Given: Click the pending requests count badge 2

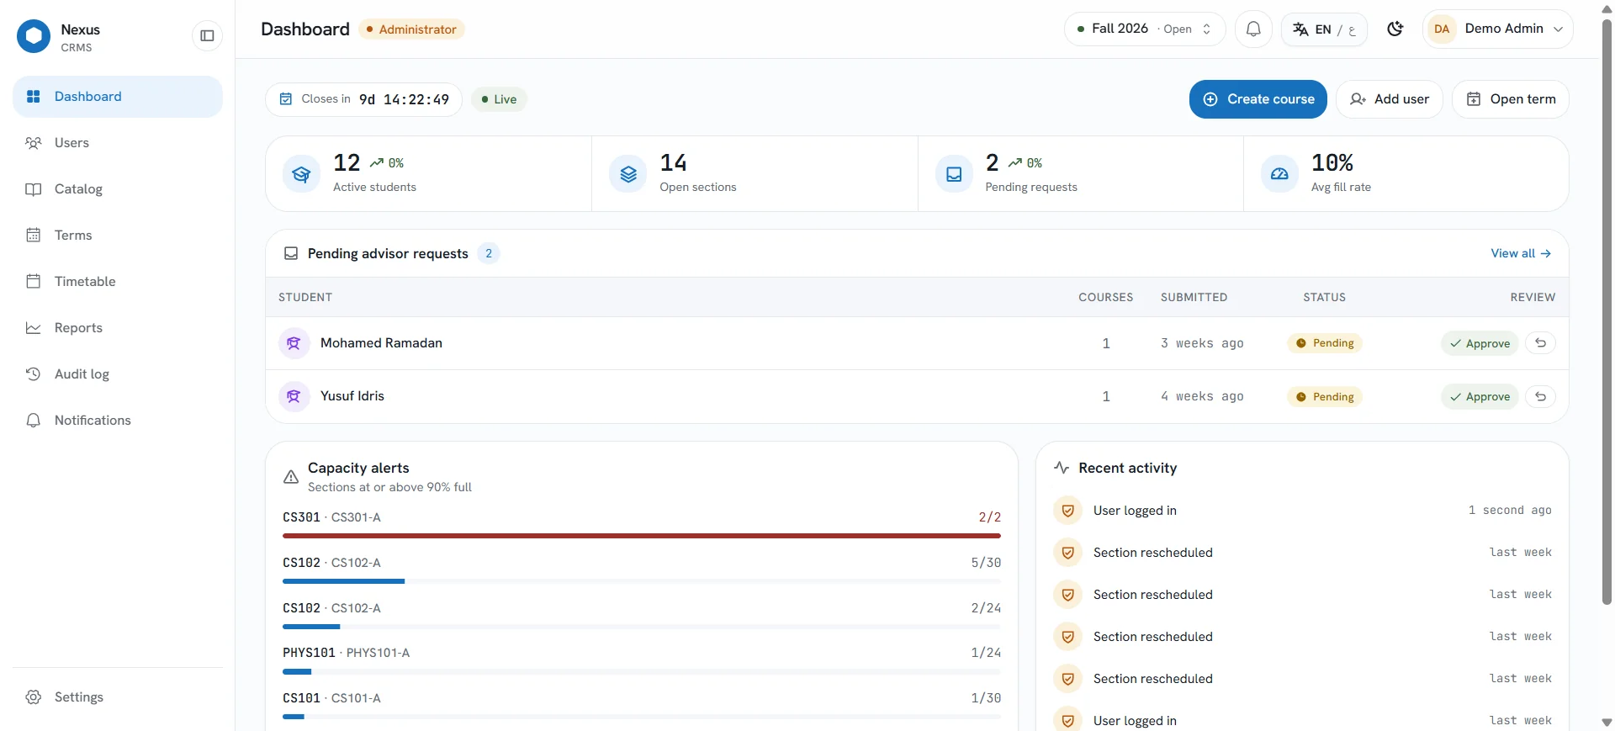Looking at the screenshot, I should pos(489,253).
